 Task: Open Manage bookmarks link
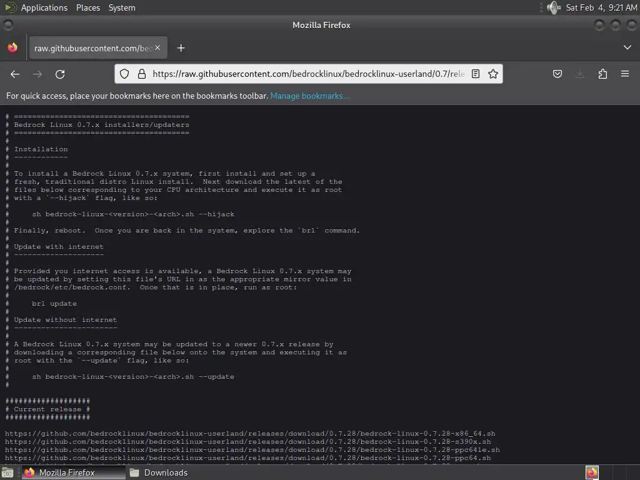click(x=310, y=96)
